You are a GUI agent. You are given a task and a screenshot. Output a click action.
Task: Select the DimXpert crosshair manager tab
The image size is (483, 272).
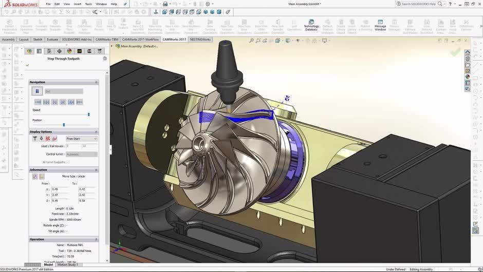59,51
